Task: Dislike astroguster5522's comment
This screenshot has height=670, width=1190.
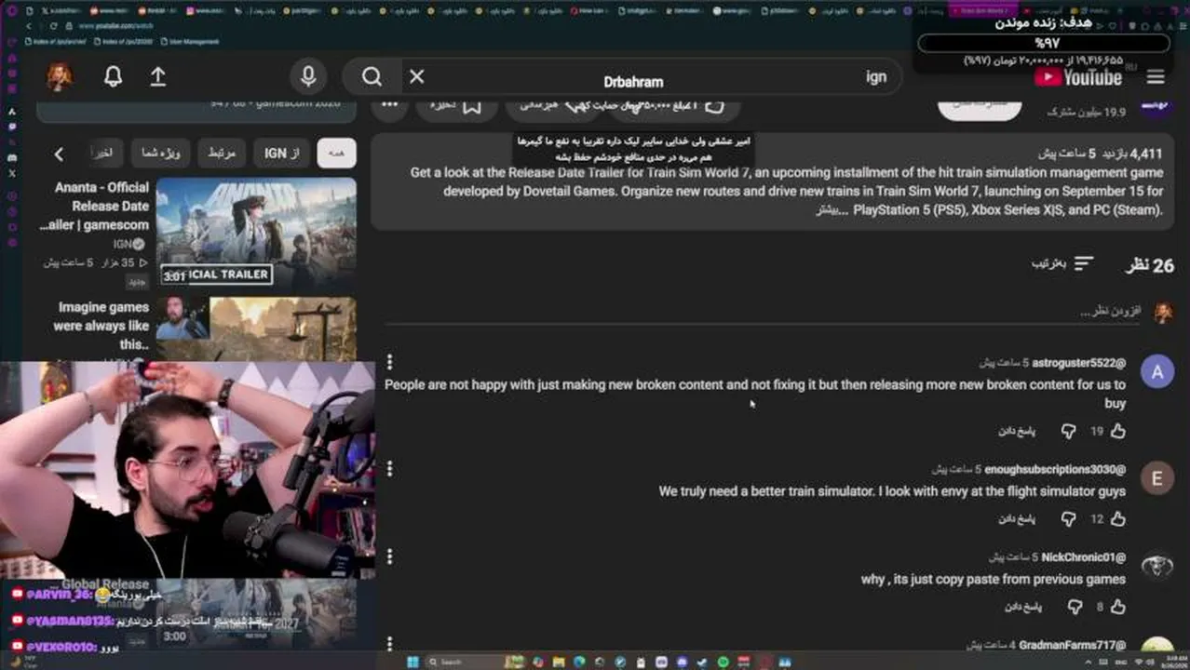Action: (1069, 431)
